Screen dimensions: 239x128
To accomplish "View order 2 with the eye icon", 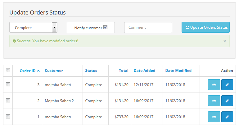I will [214, 101].
